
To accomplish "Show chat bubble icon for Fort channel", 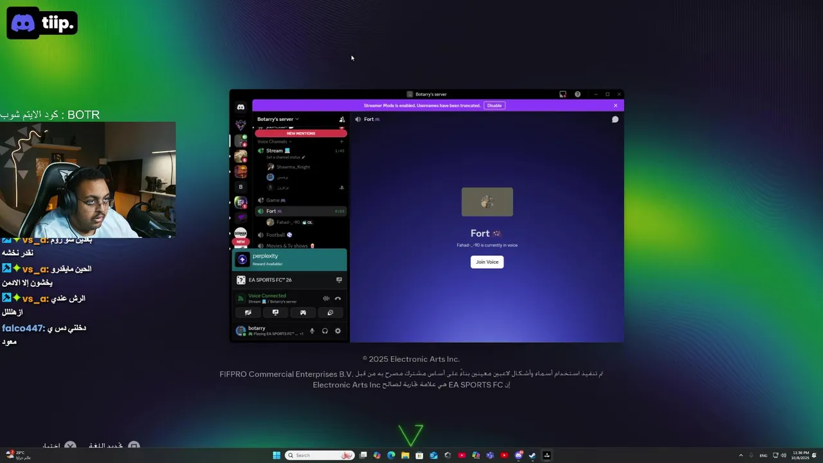I will pyautogui.click(x=615, y=119).
